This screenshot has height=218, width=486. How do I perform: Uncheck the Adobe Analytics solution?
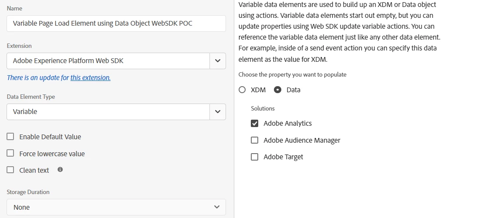tap(255, 124)
